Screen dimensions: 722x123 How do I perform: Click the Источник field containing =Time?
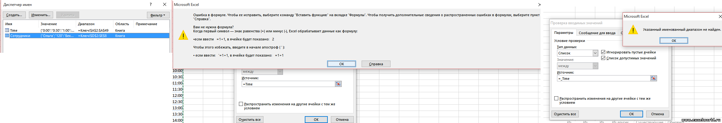(x=288, y=84)
